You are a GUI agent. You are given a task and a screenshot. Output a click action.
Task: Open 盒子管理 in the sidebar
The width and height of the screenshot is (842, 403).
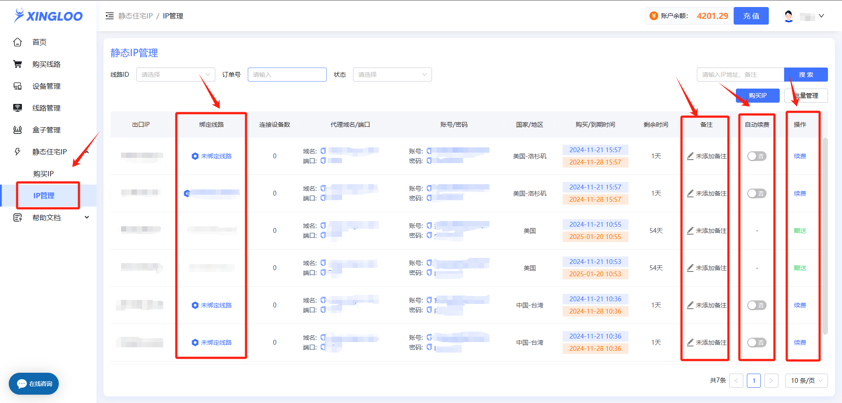tap(46, 130)
